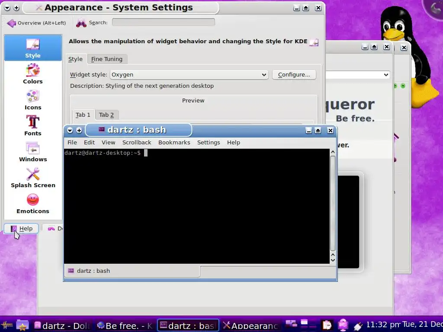
Task: Click the style icon beside the description header
Action: point(314,42)
